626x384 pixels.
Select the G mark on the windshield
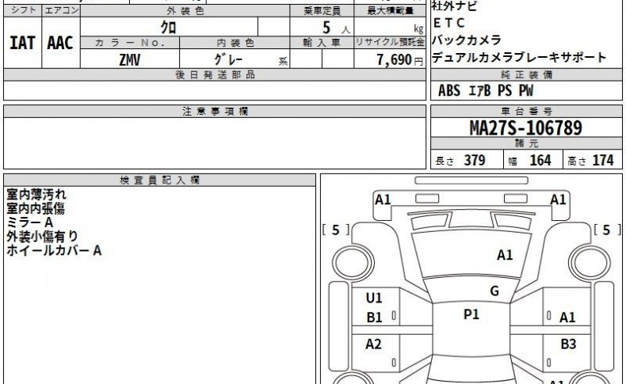[494, 291]
